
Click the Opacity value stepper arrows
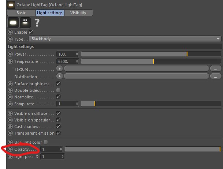[61, 149]
